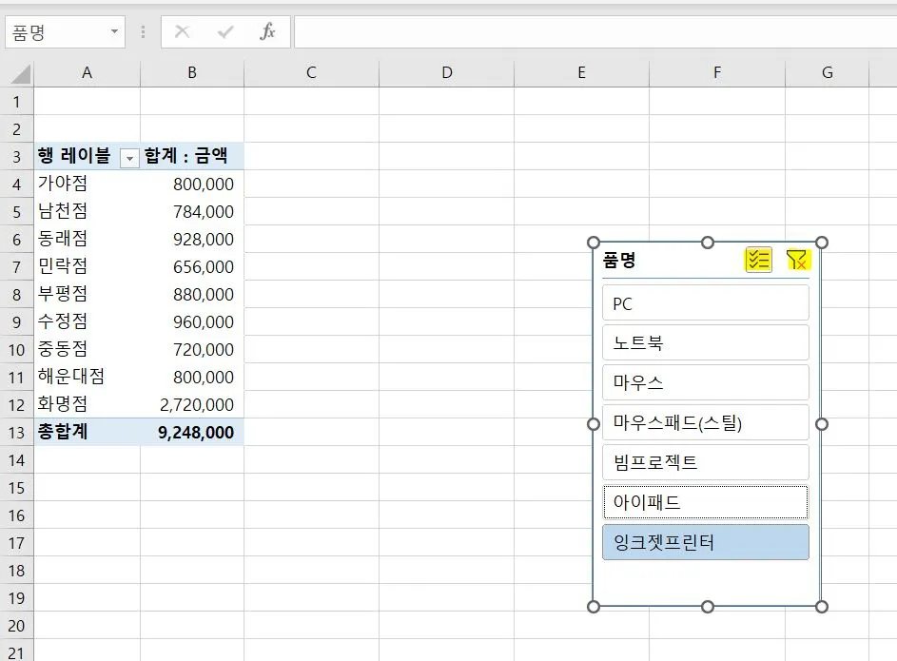Select 마우스패드(스틸) slicer item
Image resolution: width=897 pixels, height=661 pixels.
point(706,422)
